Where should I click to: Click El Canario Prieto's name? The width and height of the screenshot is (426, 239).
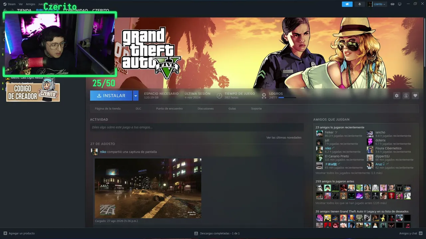click(x=337, y=156)
